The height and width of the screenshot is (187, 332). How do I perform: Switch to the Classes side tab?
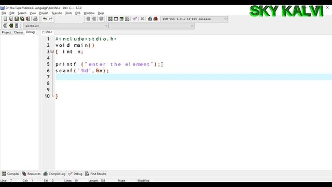(19, 32)
